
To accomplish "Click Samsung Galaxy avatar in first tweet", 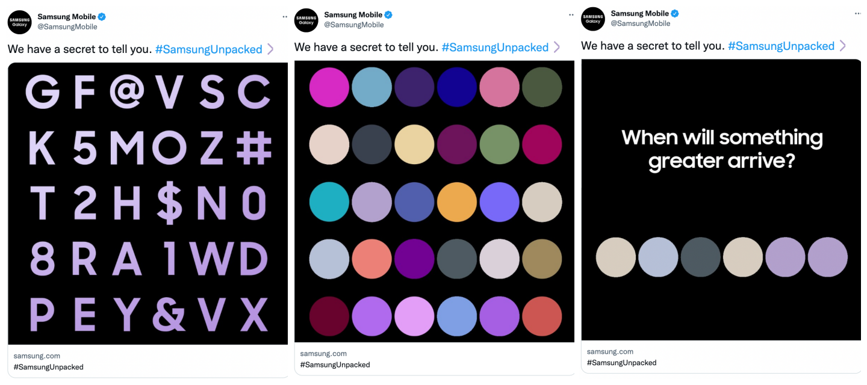I will coord(20,22).
